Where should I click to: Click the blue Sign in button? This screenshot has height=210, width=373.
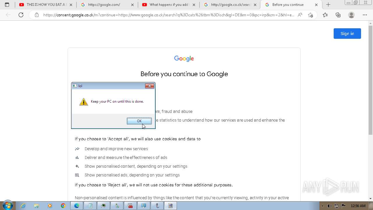pos(347,34)
